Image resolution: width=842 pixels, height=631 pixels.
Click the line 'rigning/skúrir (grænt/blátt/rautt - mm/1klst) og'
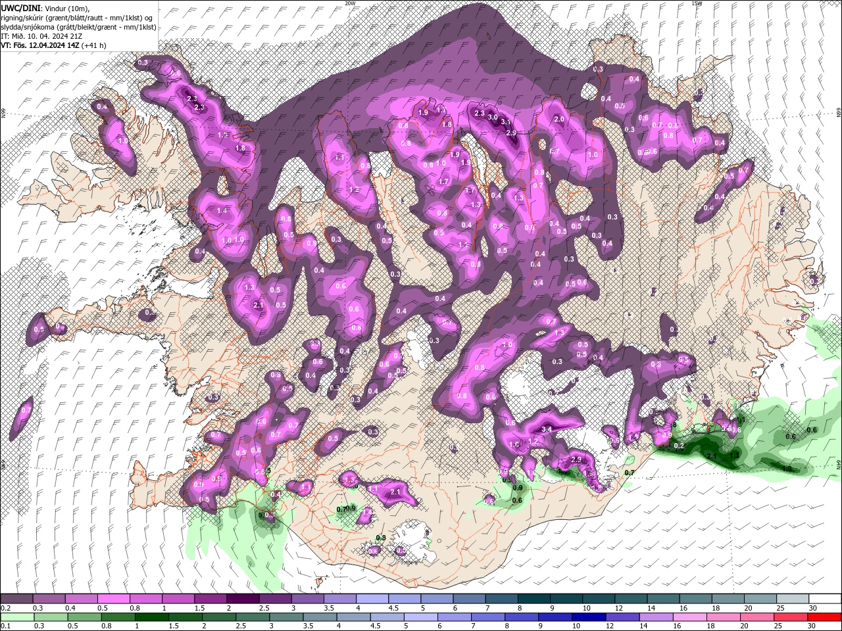(x=77, y=18)
